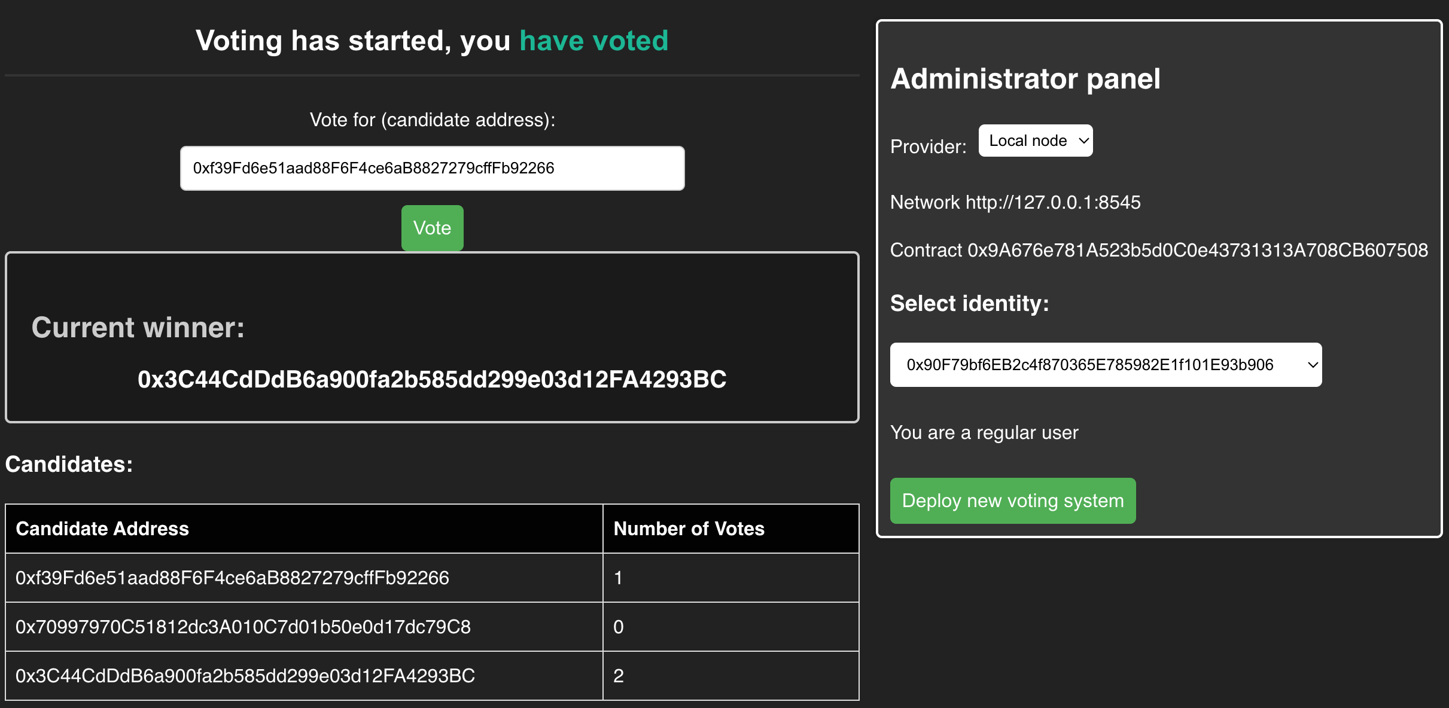This screenshot has width=1449, height=708.
Task: Open the Select identity dropdown
Action: pos(1106,365)
